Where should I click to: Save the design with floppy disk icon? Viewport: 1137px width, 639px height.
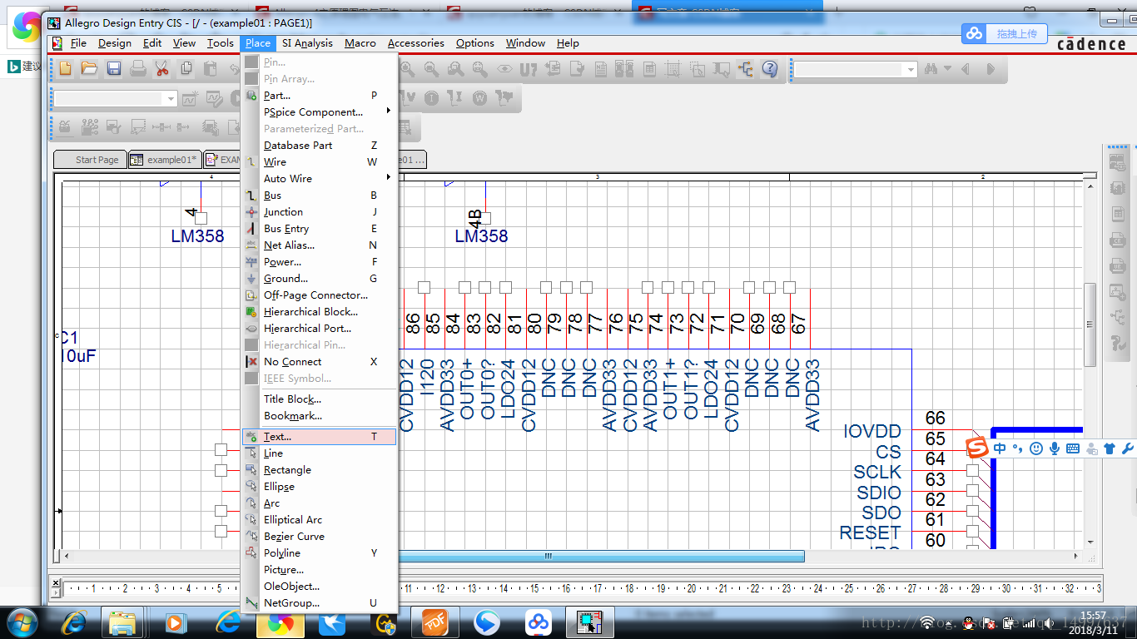click(x=113, y=69)
